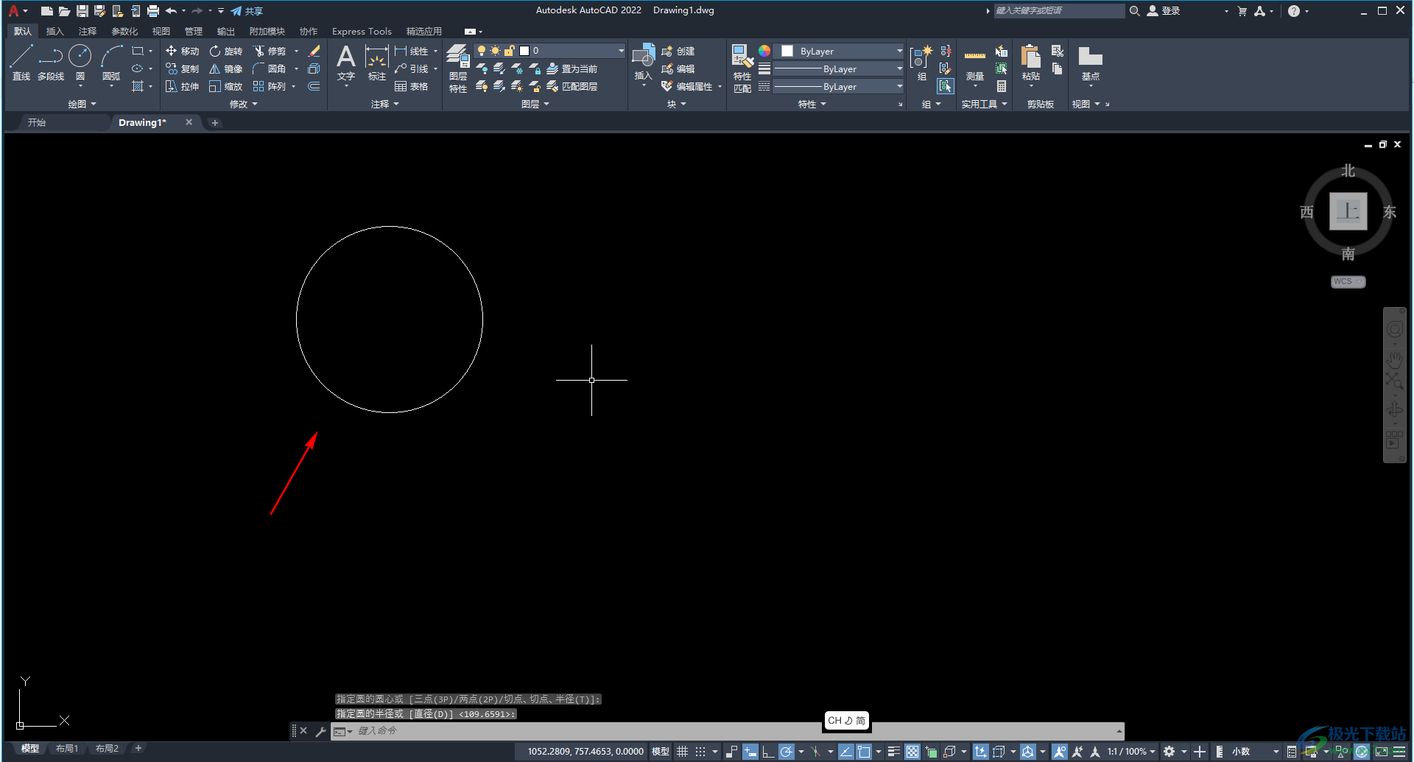Toggle lineweight display in status bar
1414x762 pixels.
(x=894, y=752)
